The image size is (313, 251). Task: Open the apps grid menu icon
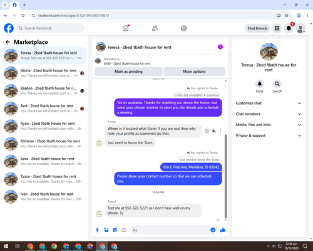click(x=277, y=28)
